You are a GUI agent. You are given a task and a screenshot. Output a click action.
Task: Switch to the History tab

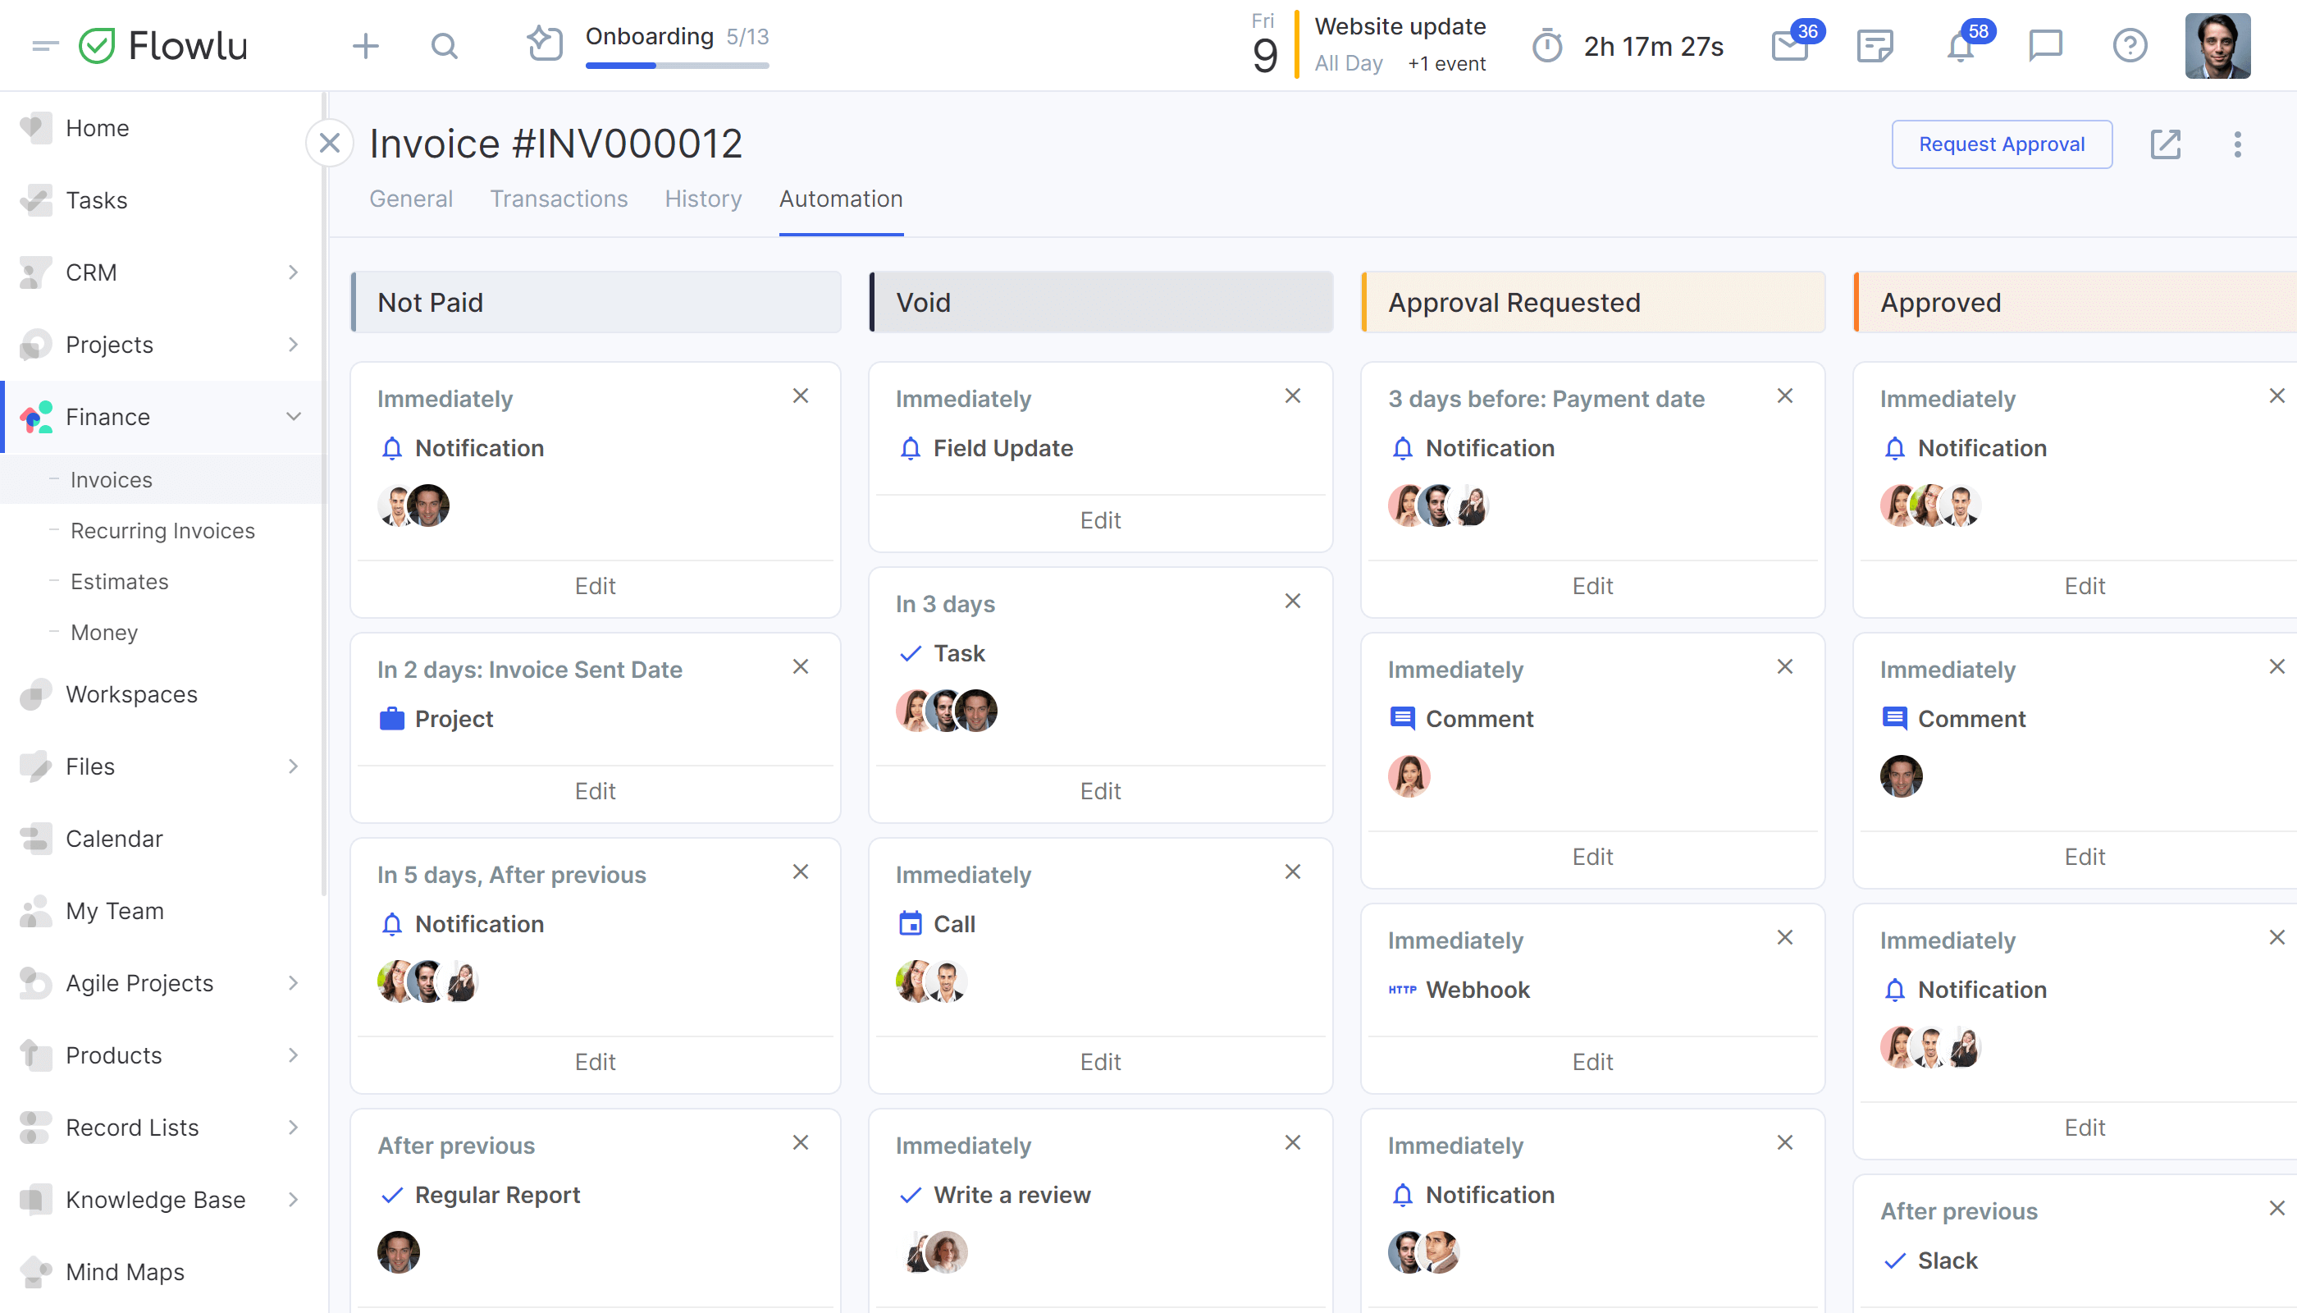[702, 197]
